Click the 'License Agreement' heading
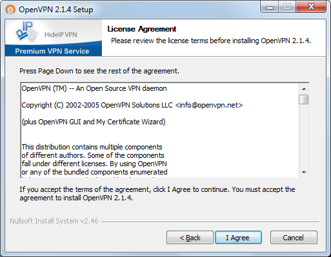 pyautogui.click(x=142, y=29)
